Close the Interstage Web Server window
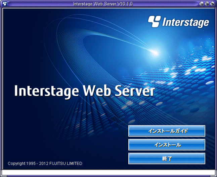Screen dimensions: 217x177 click(212, 4)
